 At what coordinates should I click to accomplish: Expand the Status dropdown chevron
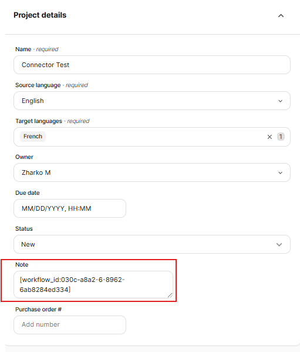[279, 244]
